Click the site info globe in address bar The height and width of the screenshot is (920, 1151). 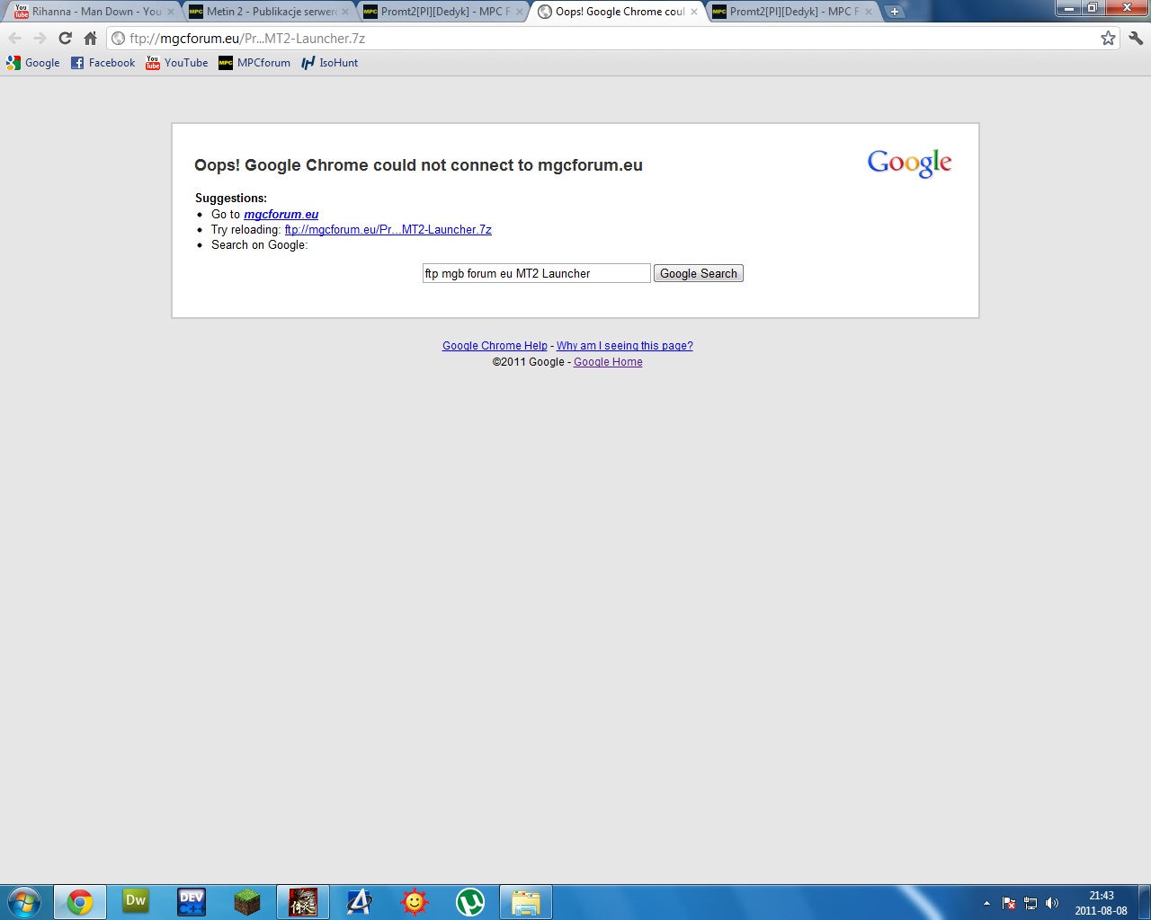[118, 39]
